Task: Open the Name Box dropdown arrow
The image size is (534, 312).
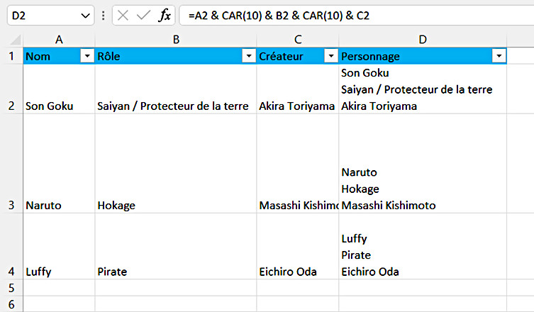Action: (86, 16)
